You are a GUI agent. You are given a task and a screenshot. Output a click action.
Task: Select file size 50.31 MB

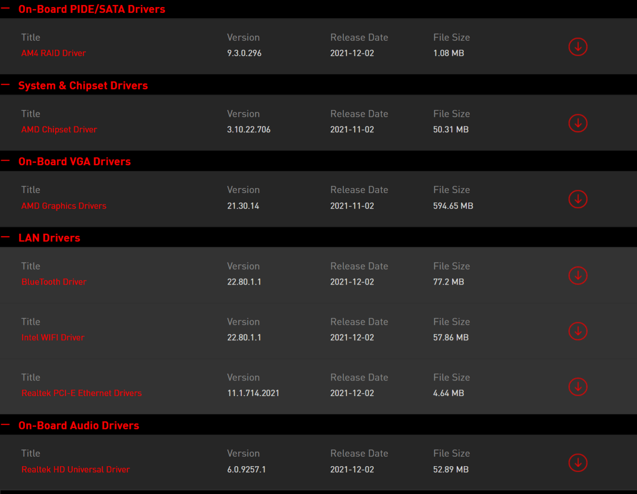[451, 129]
